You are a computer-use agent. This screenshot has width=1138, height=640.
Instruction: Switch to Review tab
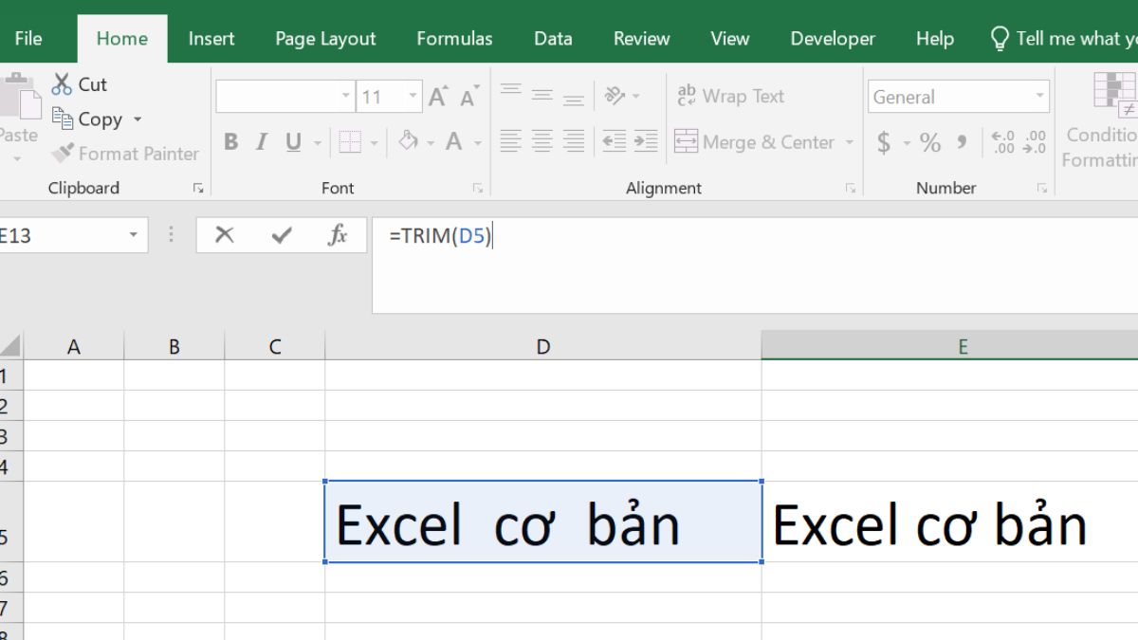[x=642, y=38]
